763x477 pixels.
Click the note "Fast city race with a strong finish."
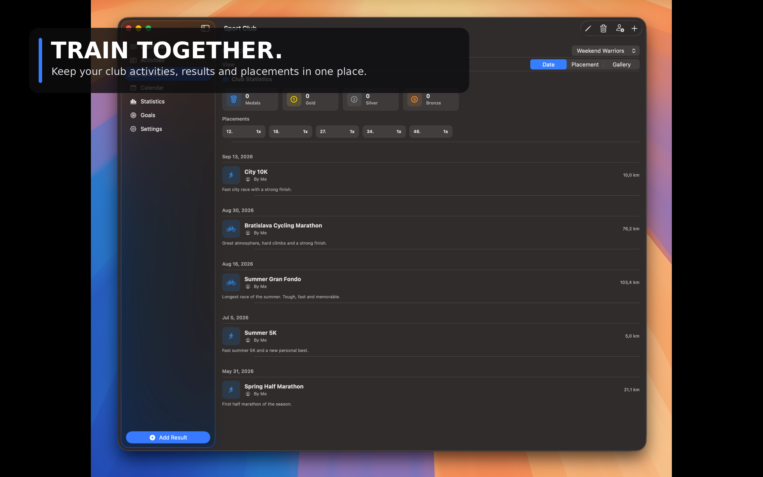point(257,189)
